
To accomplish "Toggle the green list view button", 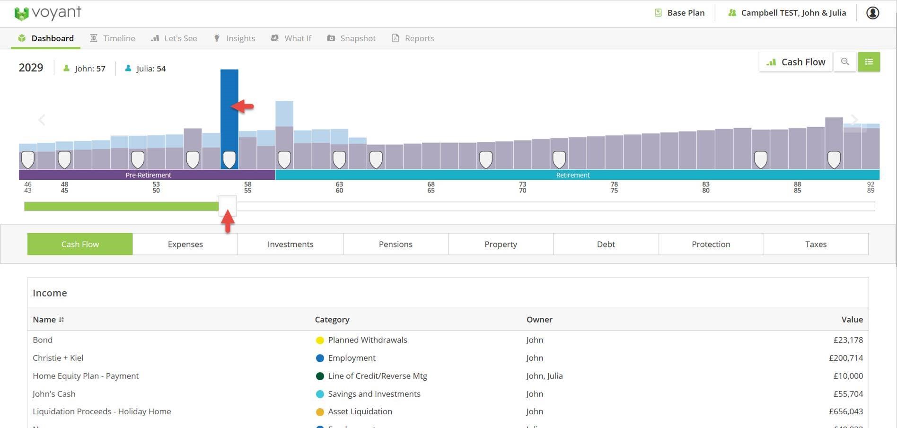I will point(869,62).
